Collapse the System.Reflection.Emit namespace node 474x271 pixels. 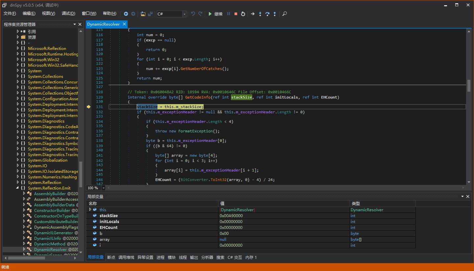[x=18, y=188]
